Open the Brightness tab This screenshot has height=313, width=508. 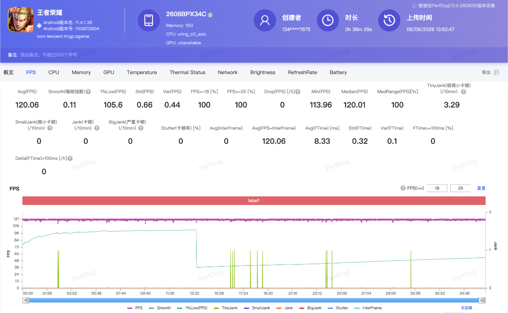tap(263, 72)
